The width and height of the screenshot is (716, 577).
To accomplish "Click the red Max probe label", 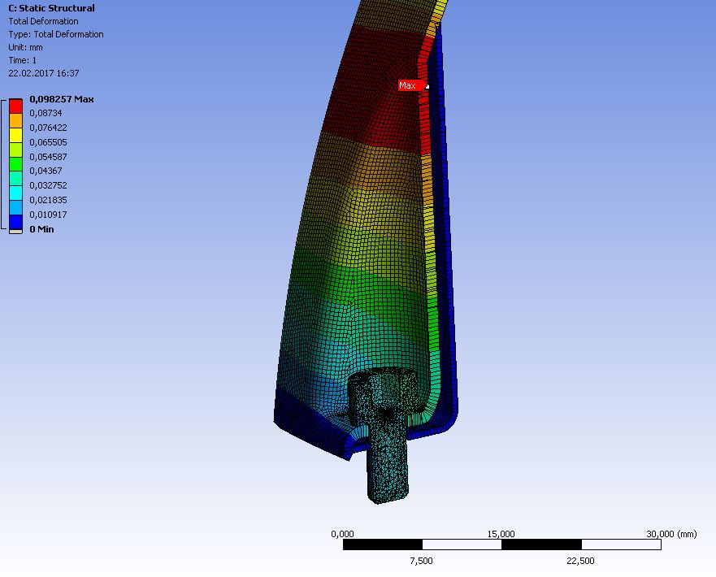I will [x=411, y=85].
